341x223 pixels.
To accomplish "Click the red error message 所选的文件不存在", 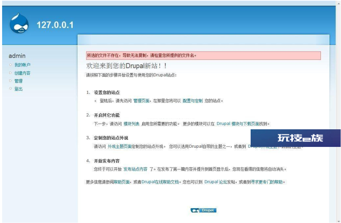I will pos(203,56).
